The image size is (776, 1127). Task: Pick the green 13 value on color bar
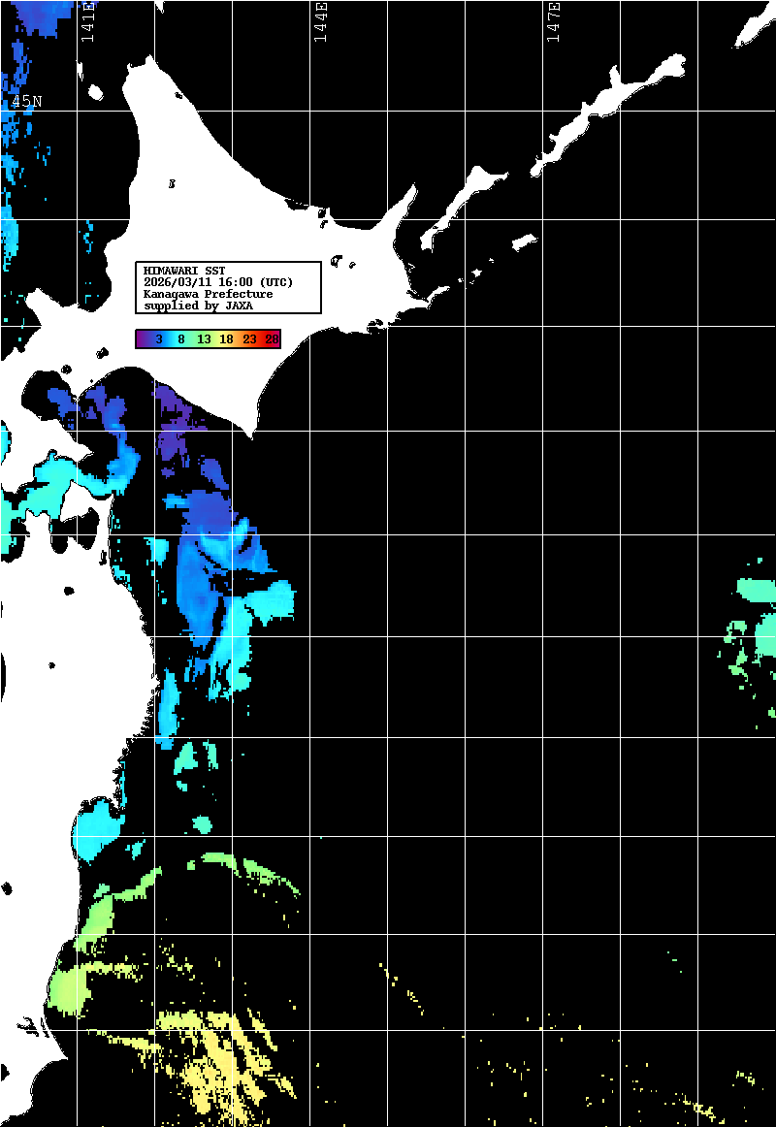pyautogui.click(x=204, y=339)
